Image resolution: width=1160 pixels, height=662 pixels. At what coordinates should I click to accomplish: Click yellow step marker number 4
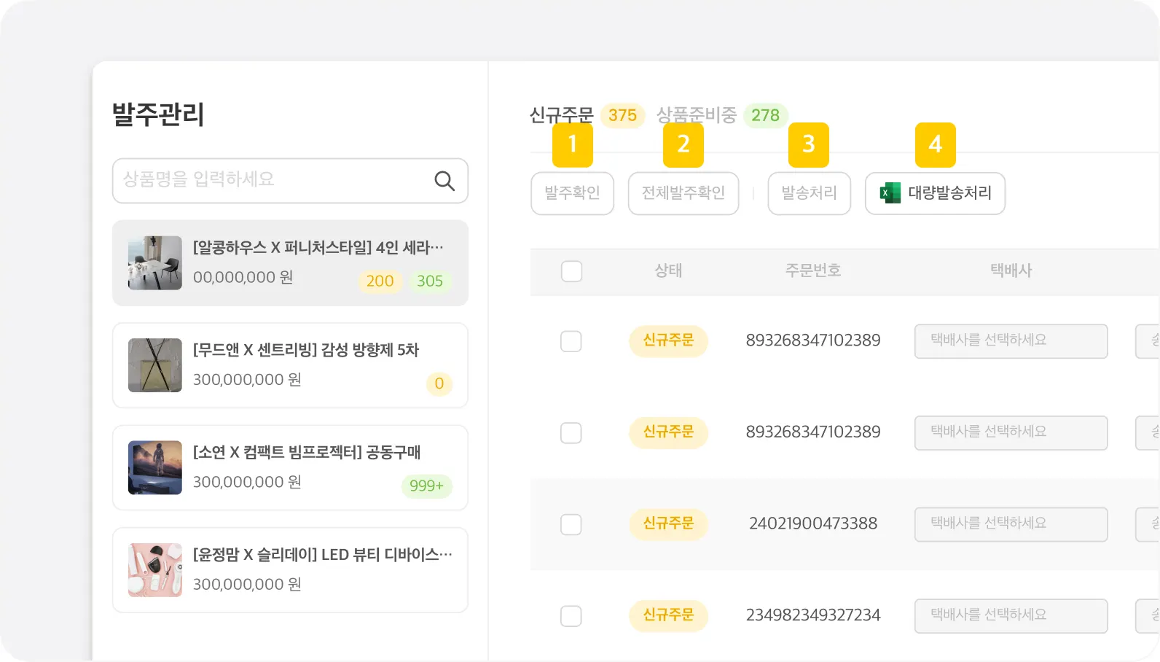point(936,144)
